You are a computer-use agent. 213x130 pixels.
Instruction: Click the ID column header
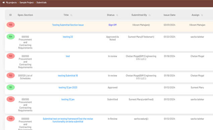(10, 15)
